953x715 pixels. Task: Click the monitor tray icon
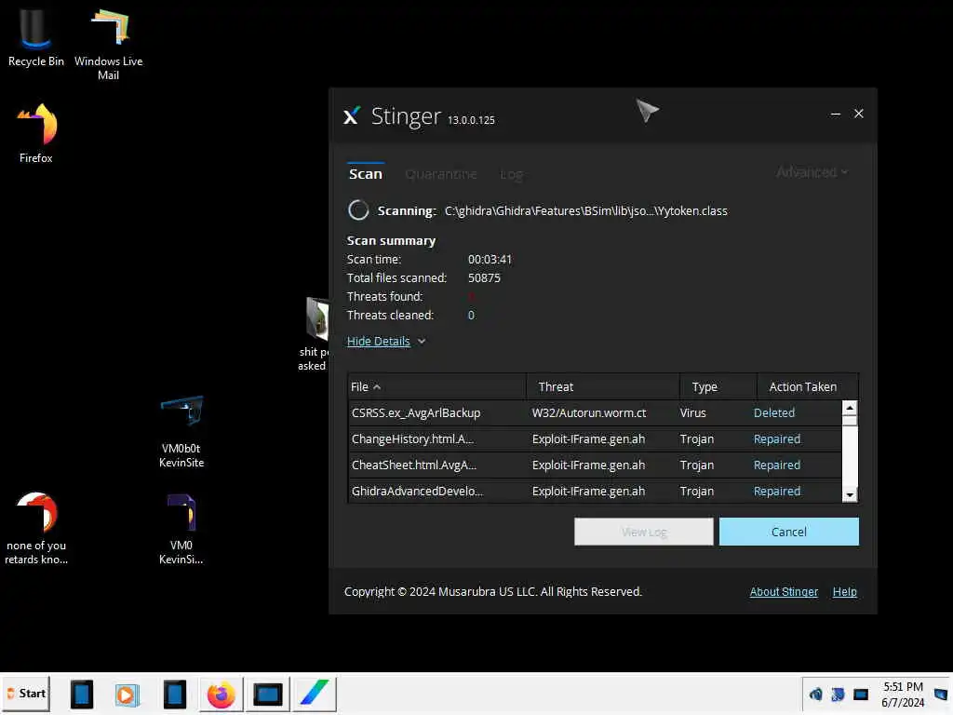click(861, 695)
